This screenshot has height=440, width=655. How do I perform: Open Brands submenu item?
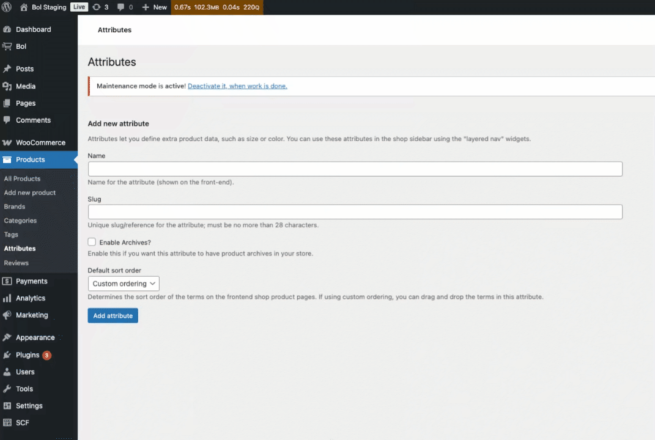tap(15, 207)
